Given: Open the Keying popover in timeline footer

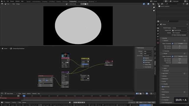Looking at the screenshot, I should 14,102.
